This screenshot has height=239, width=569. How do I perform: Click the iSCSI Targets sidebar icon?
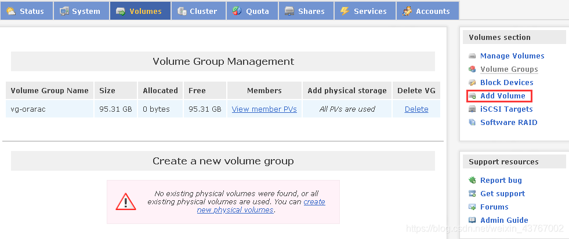[x=472, y=109]
